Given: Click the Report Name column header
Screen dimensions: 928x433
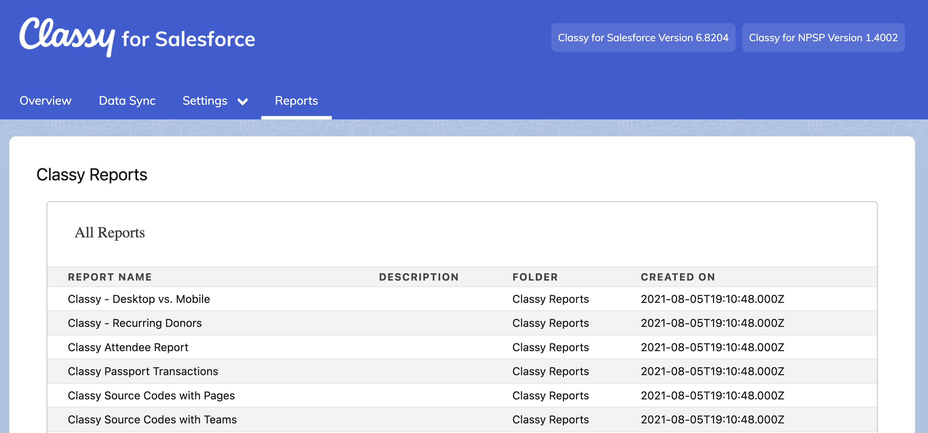Looking at the screenshot, I should point(110,277).
